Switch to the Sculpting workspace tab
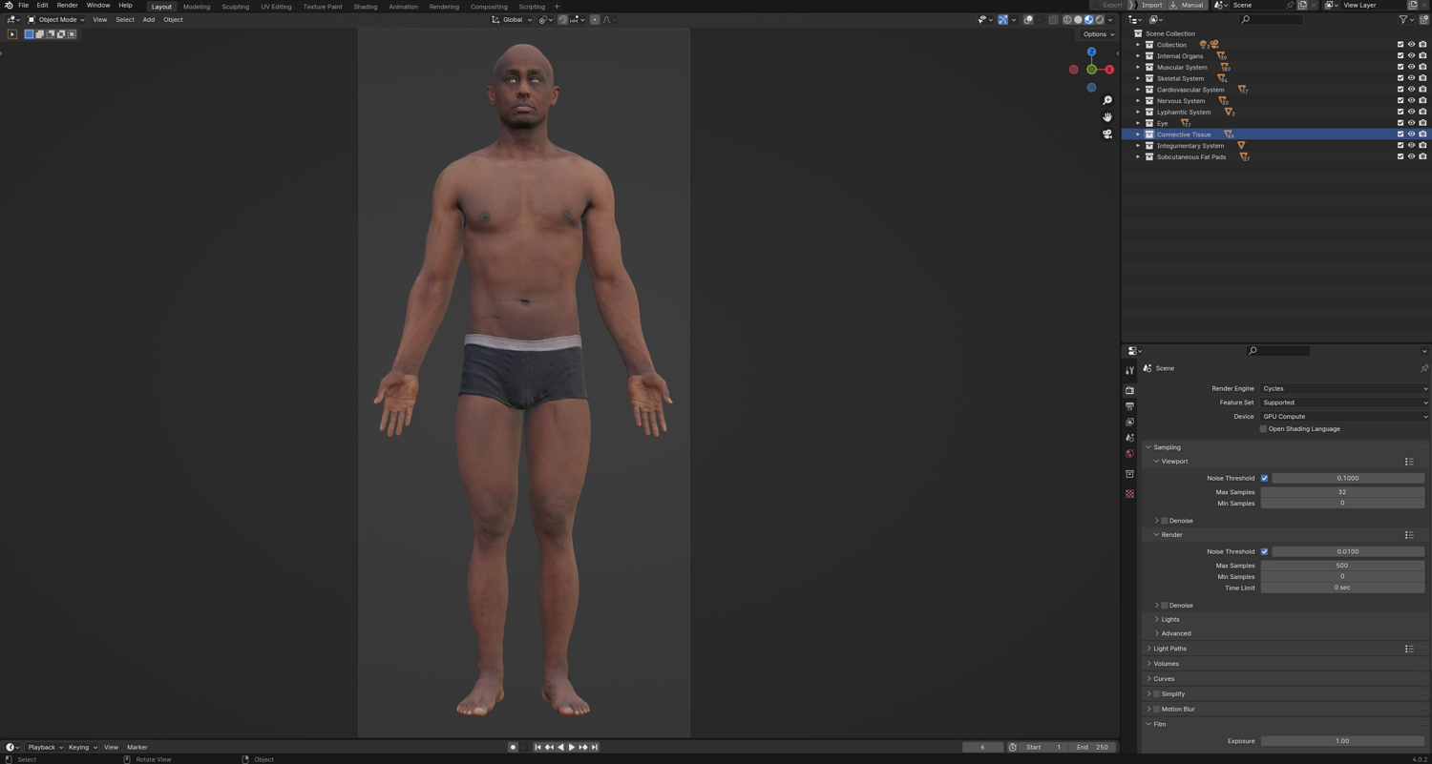Screen dimensions: 1432x764 click(x=236, y=7)
